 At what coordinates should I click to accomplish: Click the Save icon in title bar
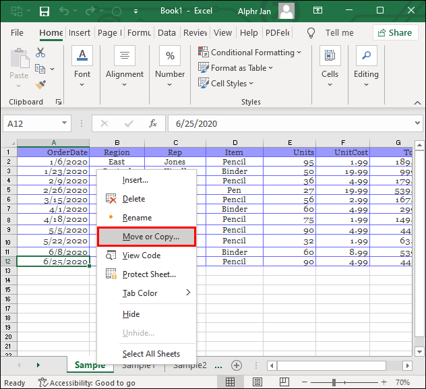tap(44, 11)
